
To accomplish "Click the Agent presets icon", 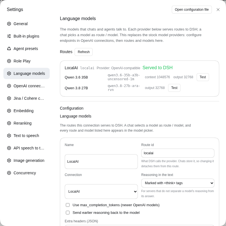I will coord(9,49).
